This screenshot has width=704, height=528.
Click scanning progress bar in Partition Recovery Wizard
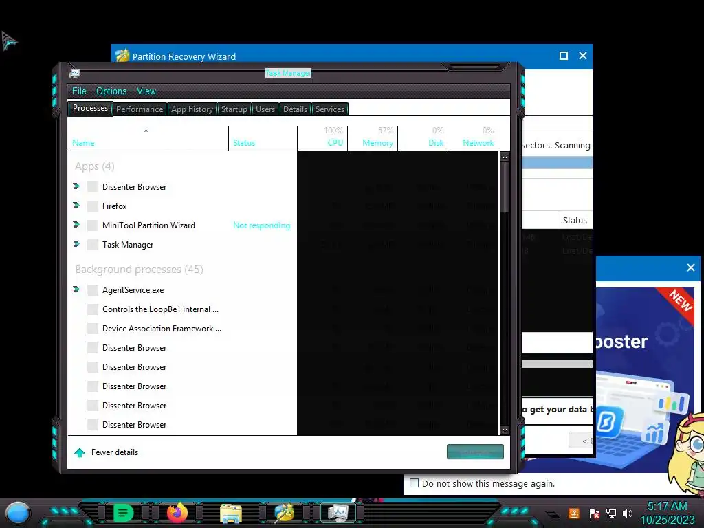click(x=557, y=162)
